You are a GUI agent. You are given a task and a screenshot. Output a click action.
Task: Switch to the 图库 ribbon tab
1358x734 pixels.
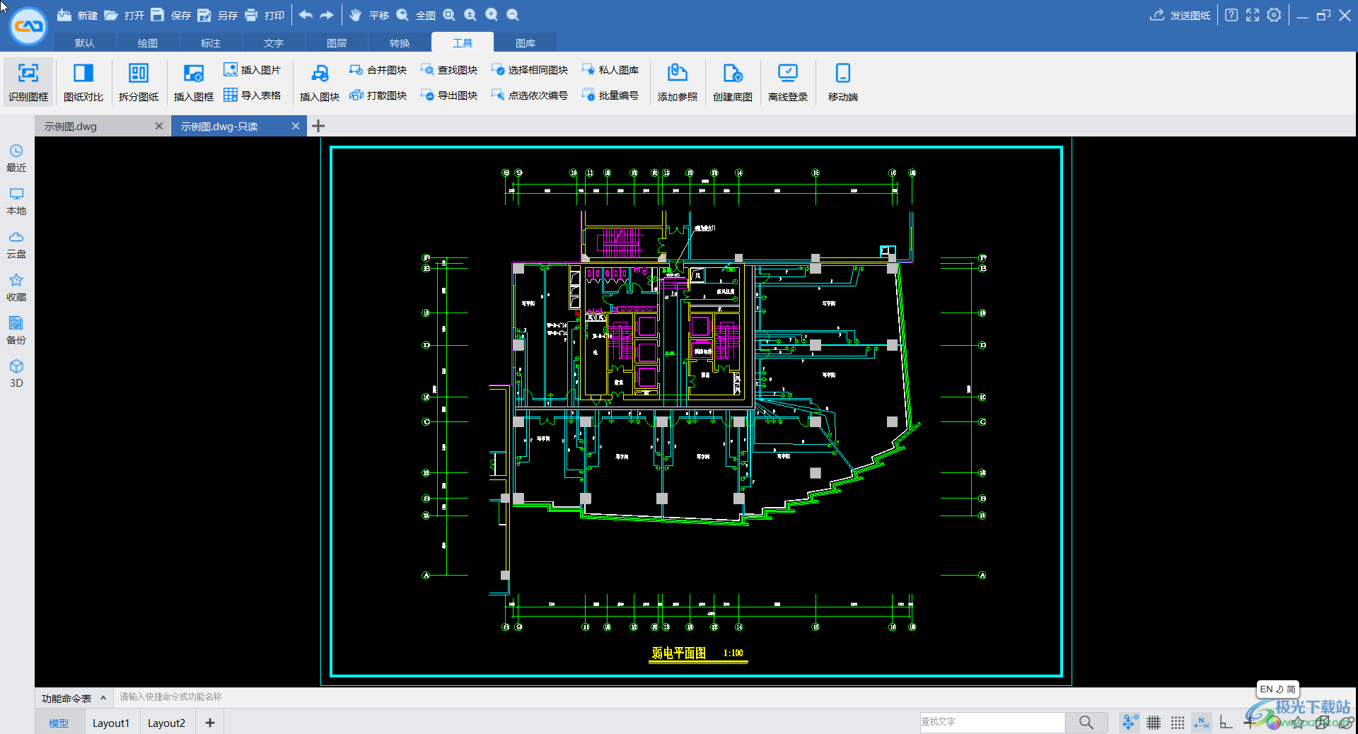point(526,42)
